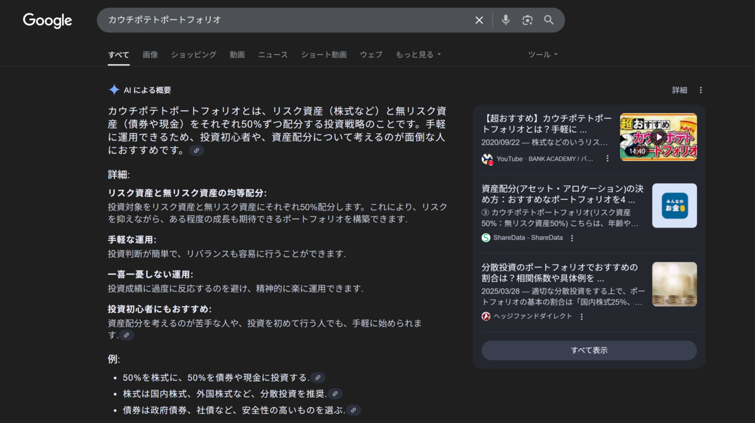755x423 pixels.
Task: Select the すべて tab
Action: pos(118,55)
